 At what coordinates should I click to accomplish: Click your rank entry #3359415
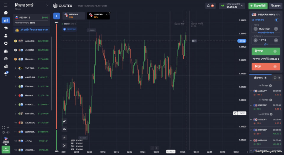click(32, 17)
